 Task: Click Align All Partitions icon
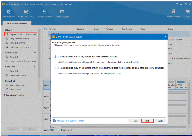click(x=7, y=85)
